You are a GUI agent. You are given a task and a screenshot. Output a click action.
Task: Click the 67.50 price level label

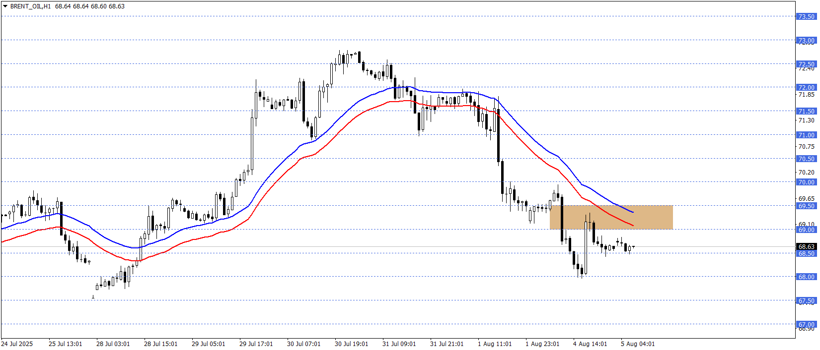click(806, 300)
